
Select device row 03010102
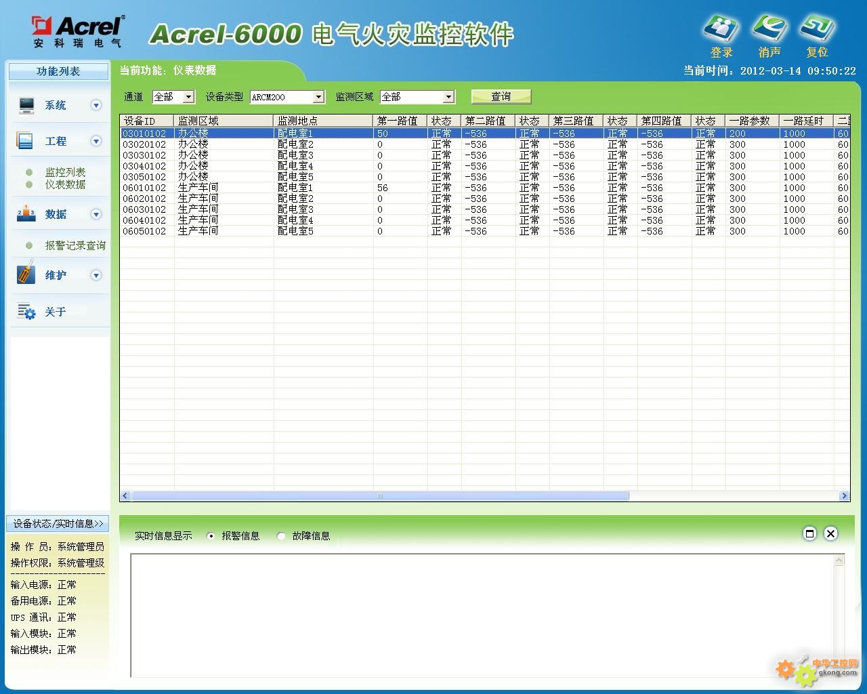pos(484,134)
